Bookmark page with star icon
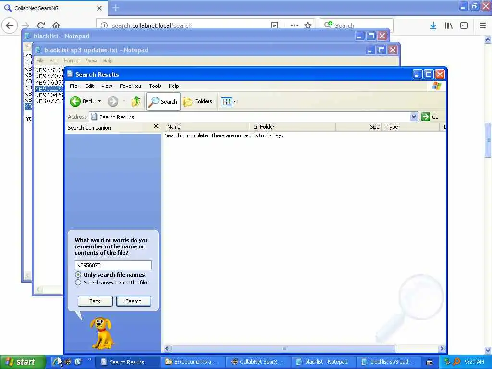The height and width of the screenshot is (369, 492). point(308,25)
